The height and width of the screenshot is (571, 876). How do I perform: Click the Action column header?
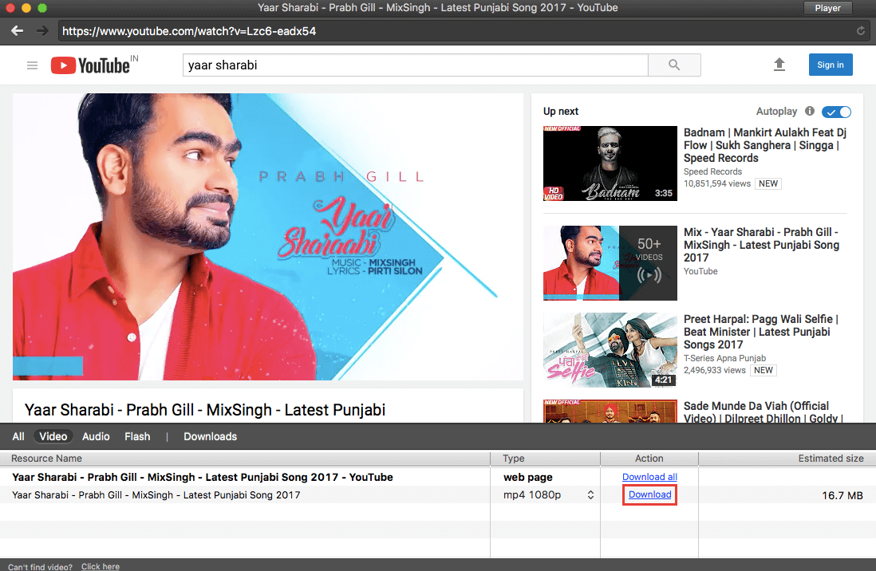point(649,458)
